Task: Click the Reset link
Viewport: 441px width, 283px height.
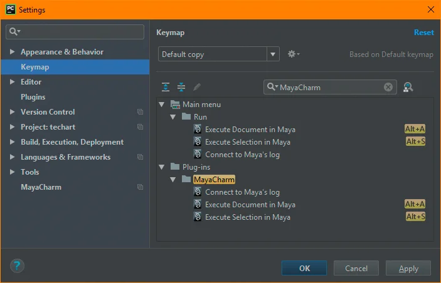Action: [424, 33]
